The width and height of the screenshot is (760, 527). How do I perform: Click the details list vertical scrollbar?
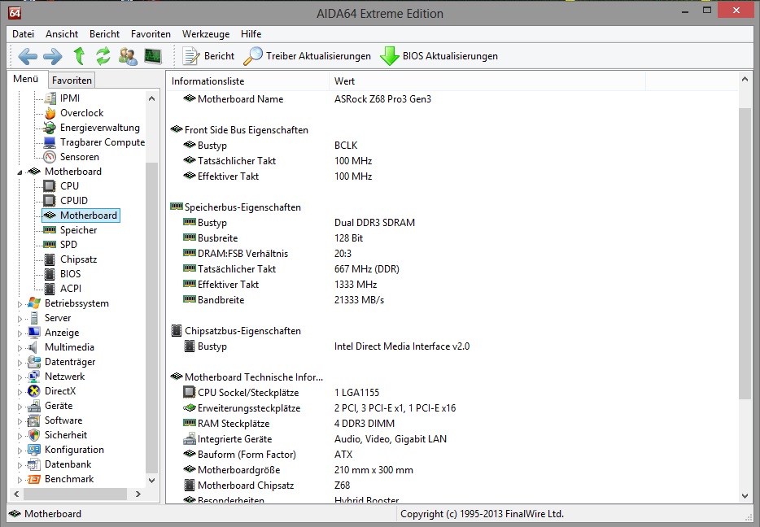[x=745, y=254]
